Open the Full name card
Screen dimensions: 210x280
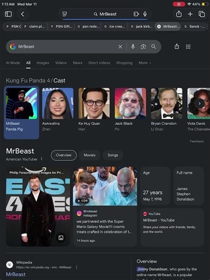click(x=188, y=186)
